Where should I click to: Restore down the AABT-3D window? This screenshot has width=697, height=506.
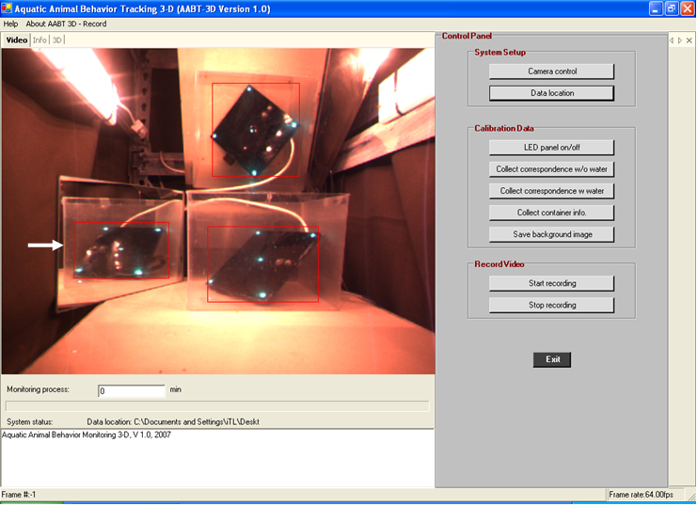671,8
